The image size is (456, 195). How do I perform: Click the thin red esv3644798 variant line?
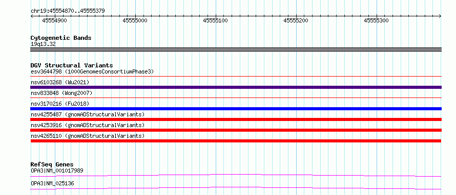[236, 77]
